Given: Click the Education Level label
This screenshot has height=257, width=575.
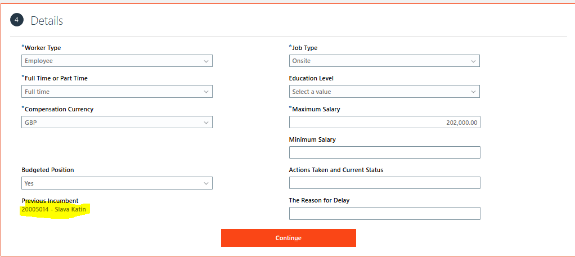Looking at the screenshot, I should 311,79.
